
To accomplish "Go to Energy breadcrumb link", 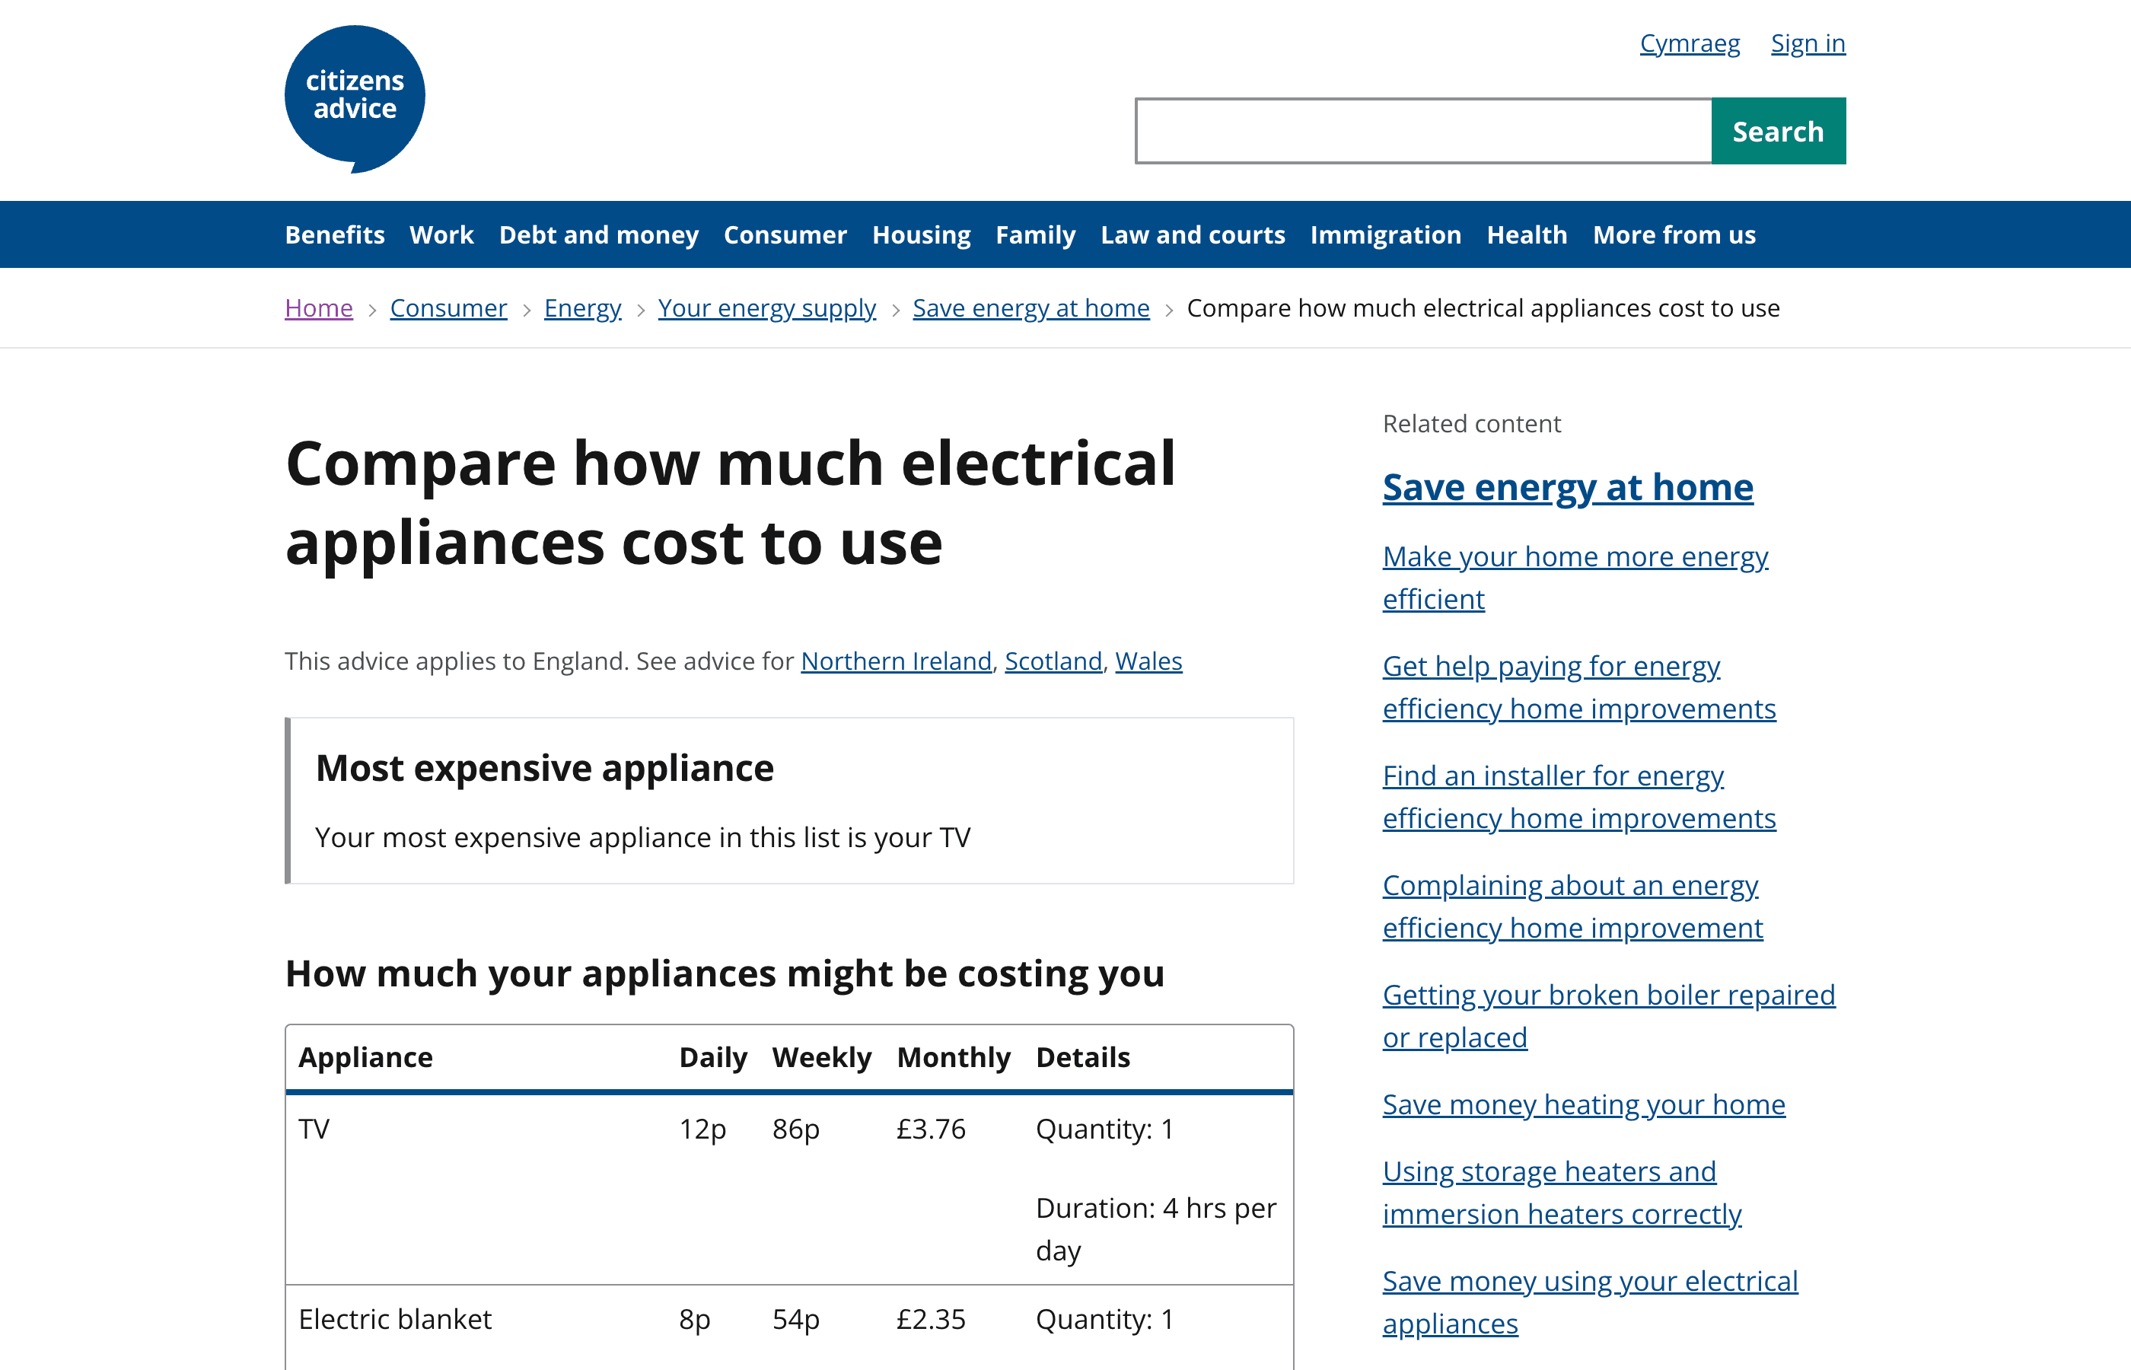I will click(x=581, y=307).
